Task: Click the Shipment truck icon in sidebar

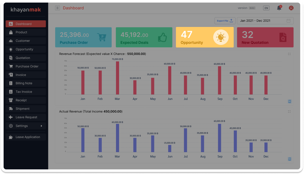Action: pos(11,109)
